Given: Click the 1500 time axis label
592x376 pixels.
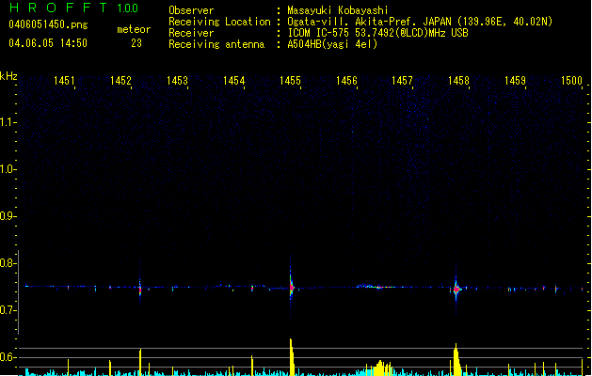Looking at the screenshot, I should coord(571,81).
